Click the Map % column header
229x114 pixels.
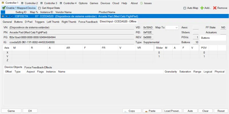tap(34, 12)
